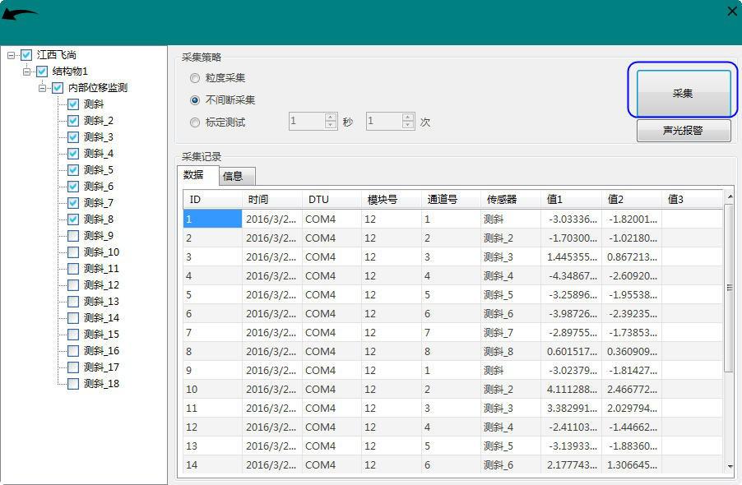Click the back arrow icon

click(19, 15)
